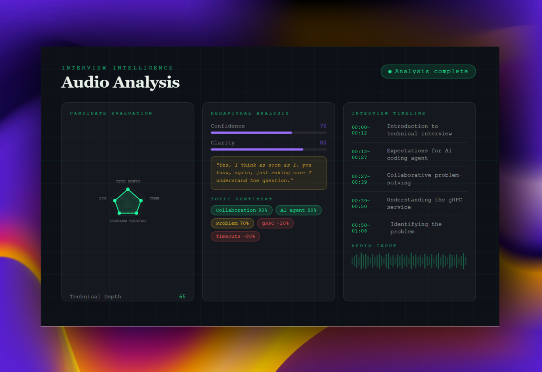The image size is (542, 372).
Task: Open Collaborative problem-solving timeline entry
Action: 409,179
